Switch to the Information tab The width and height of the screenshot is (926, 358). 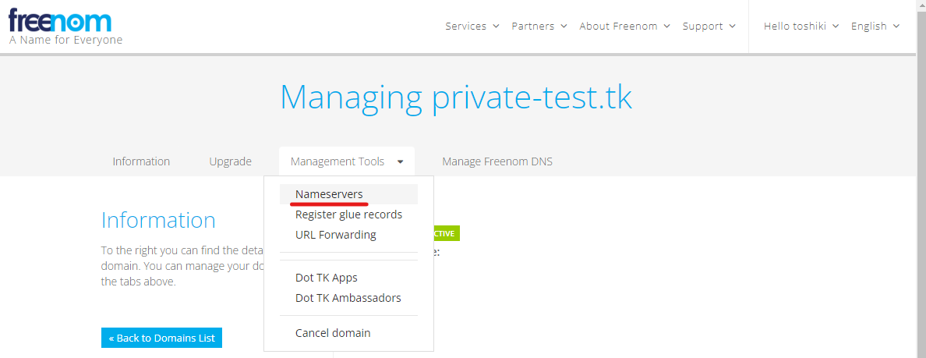[141, 161]
